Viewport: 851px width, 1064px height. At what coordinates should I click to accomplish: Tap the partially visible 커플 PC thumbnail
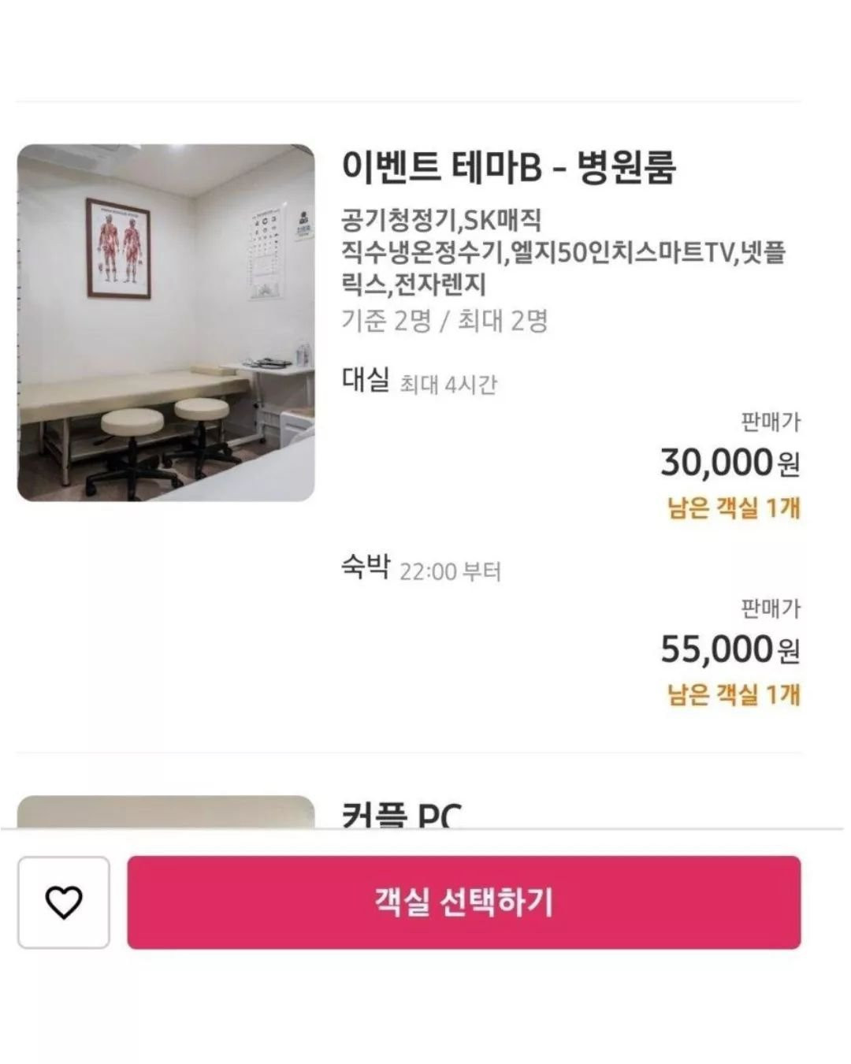(x=165, y=812)
